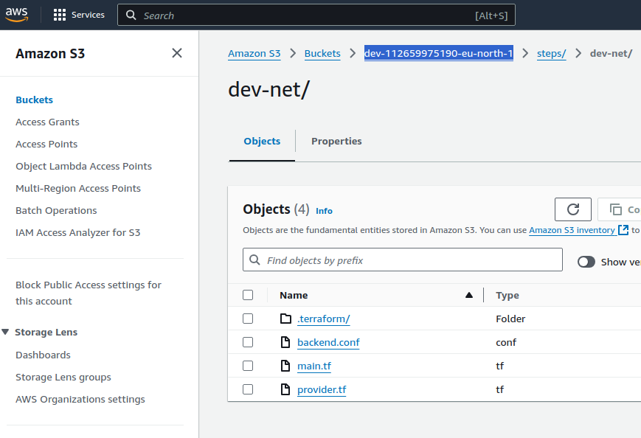
Task: Open the backend.conf object link
Action: (328, 342)
